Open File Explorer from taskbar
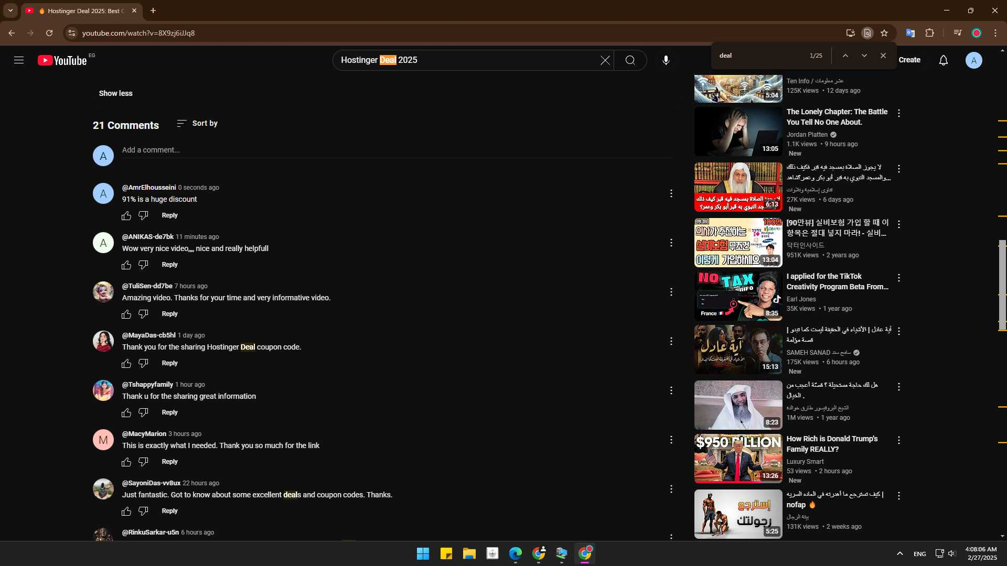Image resolution: width=1007 pixels, height=566 pixels. [x=469, y=553]
